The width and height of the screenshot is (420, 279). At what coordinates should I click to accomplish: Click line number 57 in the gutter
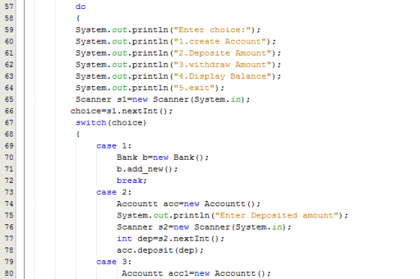[x=9, y=7]
